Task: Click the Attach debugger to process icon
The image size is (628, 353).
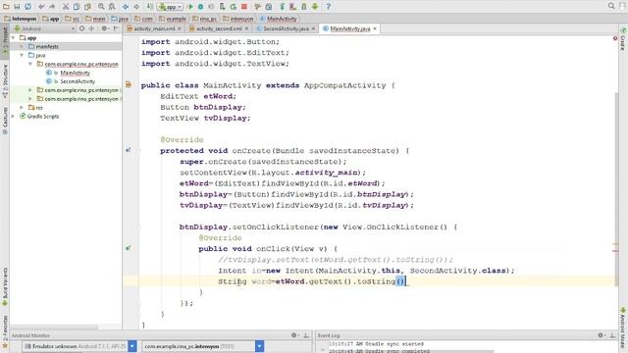Action: point(223,7)
